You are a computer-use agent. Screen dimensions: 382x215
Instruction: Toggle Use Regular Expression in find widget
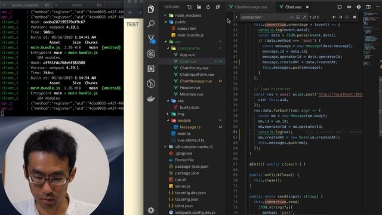pyautogui.click(x=304, y=17)
